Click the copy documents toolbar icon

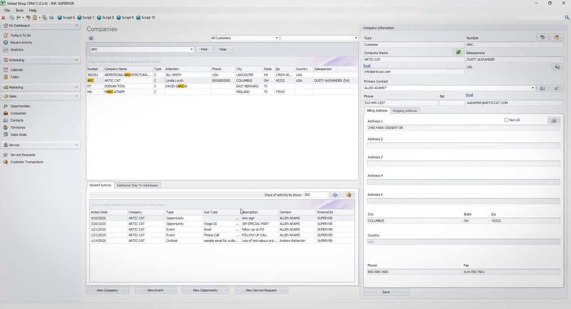12,17
